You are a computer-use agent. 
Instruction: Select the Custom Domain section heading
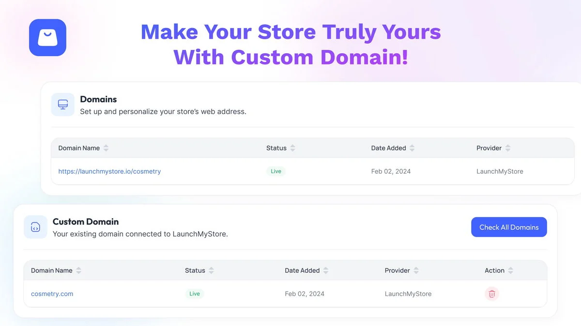click(x=86, y=222)
